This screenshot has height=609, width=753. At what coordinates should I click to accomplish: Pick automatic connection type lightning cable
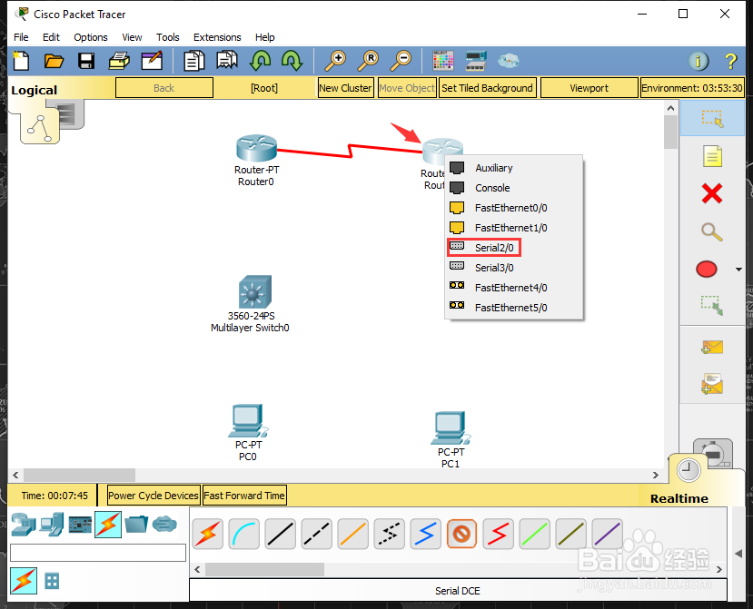[208, 534]
